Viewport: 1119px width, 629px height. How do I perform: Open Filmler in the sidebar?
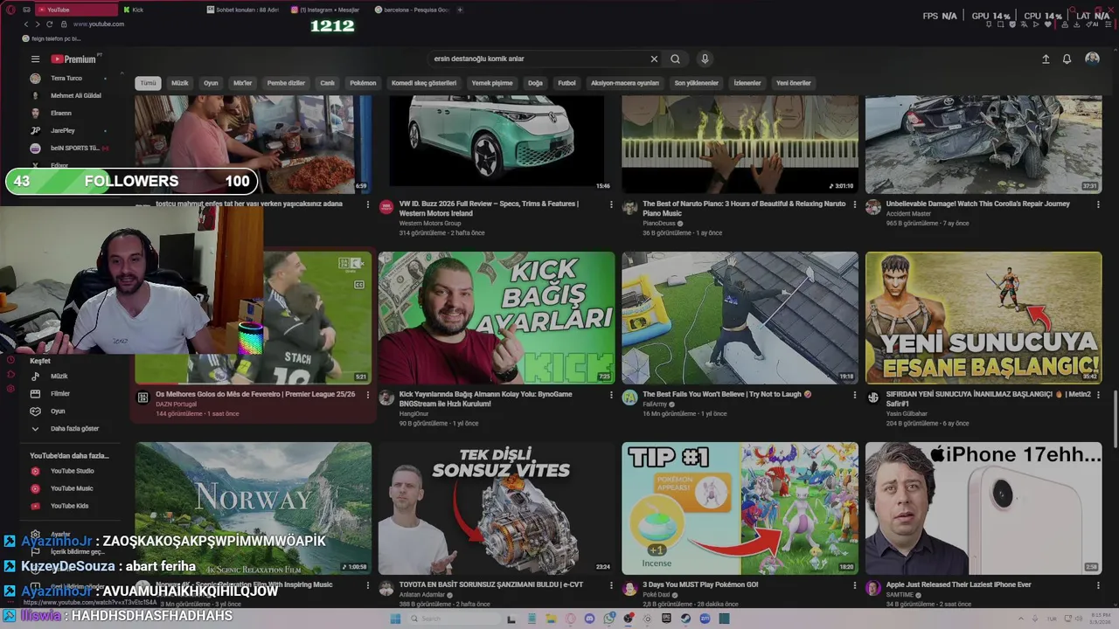59,394
